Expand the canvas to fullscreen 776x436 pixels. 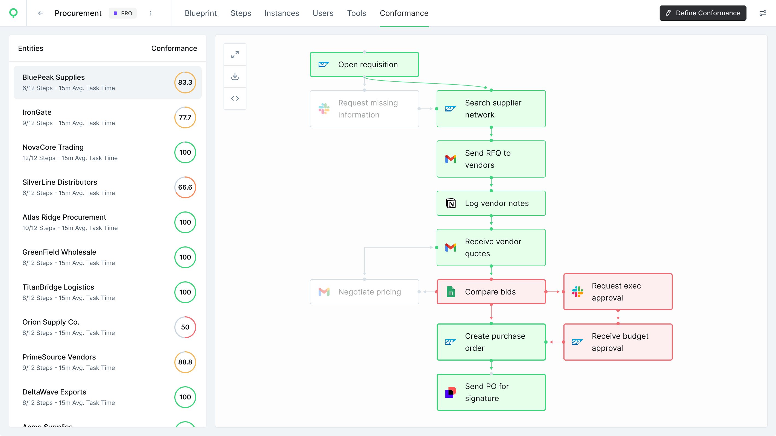235,54
